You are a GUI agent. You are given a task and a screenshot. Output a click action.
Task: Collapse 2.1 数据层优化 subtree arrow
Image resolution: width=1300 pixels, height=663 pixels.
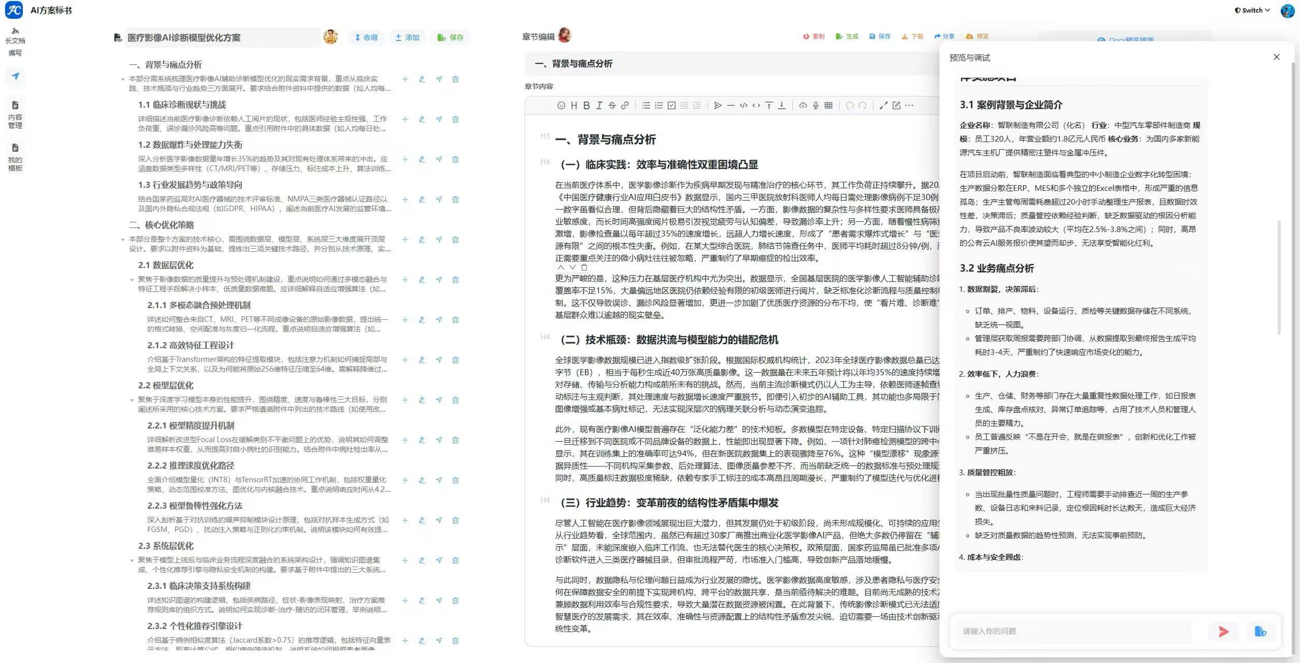(132, 280)
